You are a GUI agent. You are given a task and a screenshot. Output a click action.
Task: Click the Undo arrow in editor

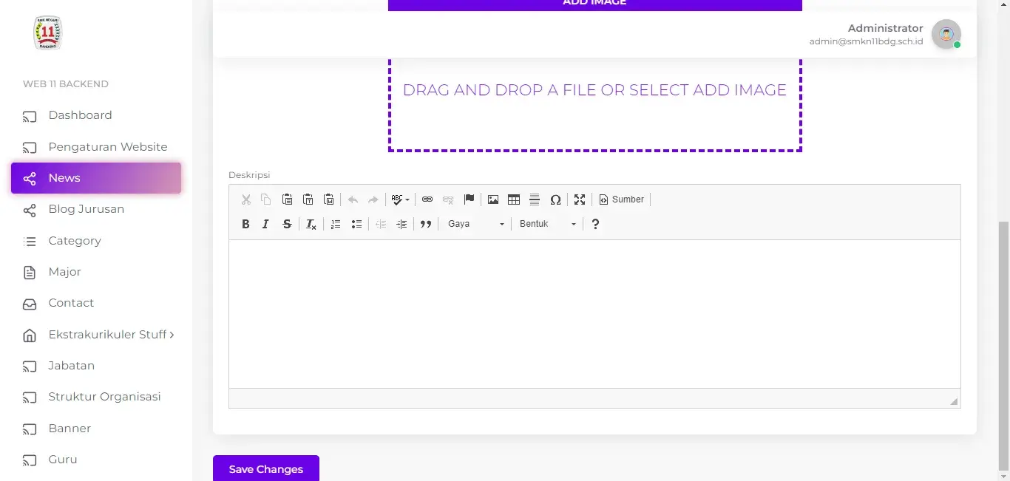[x=353, y=199]
